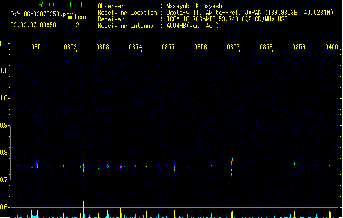Viewport: 343px width, 218px height.
Task: Click the 0359 time marker
Action: [299, 46]
